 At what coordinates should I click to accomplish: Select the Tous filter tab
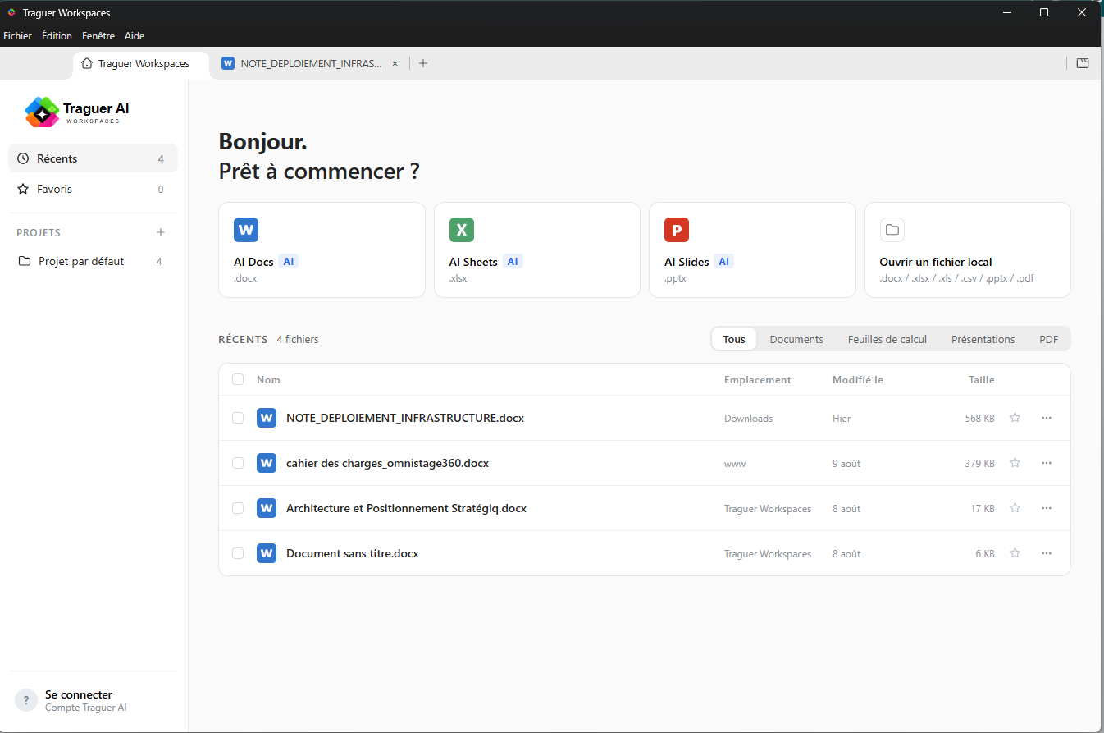click(x=734, y=339)
